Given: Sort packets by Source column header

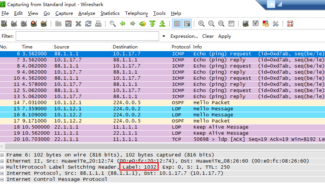Looking at the screenshot, I should [82, 47].
